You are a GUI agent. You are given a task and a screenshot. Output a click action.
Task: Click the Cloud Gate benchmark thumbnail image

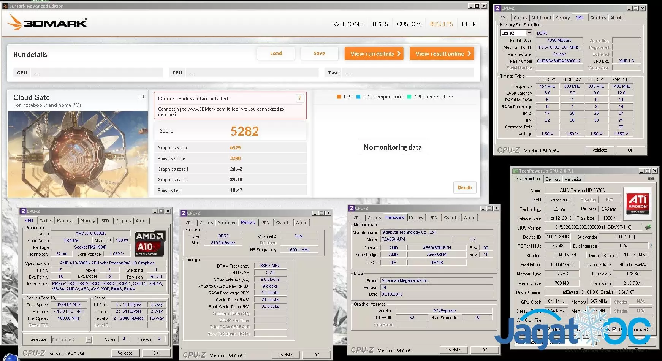click(78, 154)
